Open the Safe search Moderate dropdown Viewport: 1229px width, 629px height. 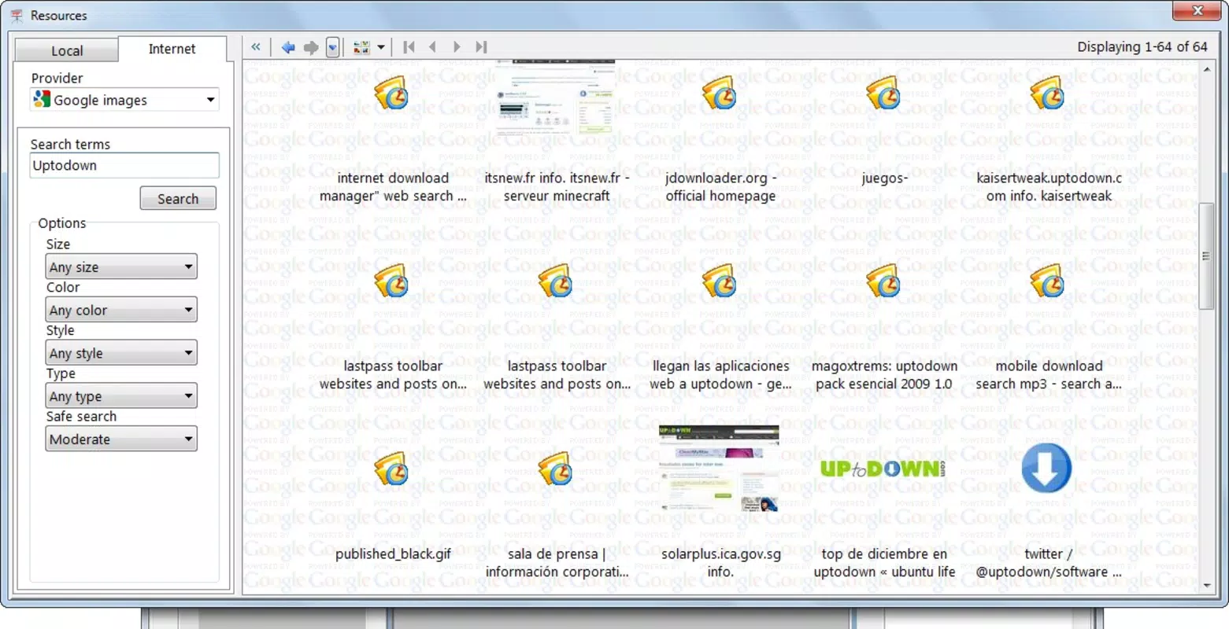tap(121, 439)
